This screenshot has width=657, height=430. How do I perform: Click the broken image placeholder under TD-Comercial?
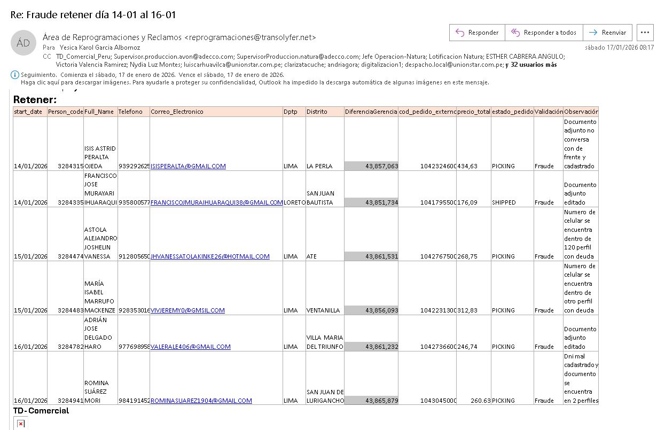[20, 424]
